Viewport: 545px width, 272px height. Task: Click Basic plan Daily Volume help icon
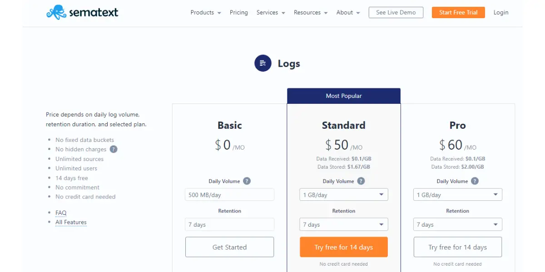[247, 181]
